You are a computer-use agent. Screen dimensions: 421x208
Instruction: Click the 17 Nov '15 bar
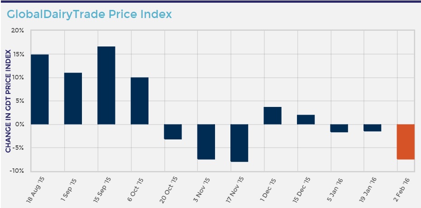tap(239, 143)
